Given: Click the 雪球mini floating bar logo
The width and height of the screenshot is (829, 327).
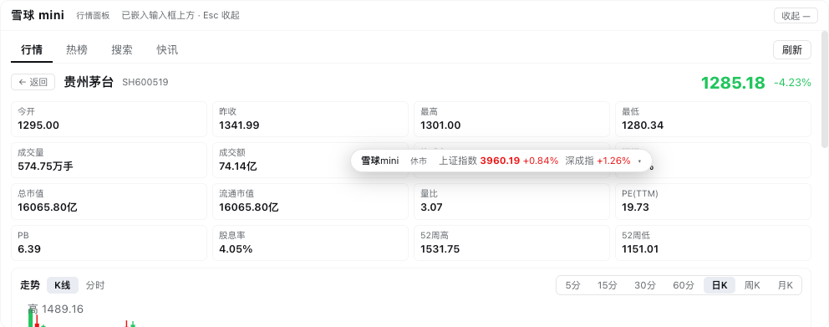Looking at the screenshot, I should 379,161.
